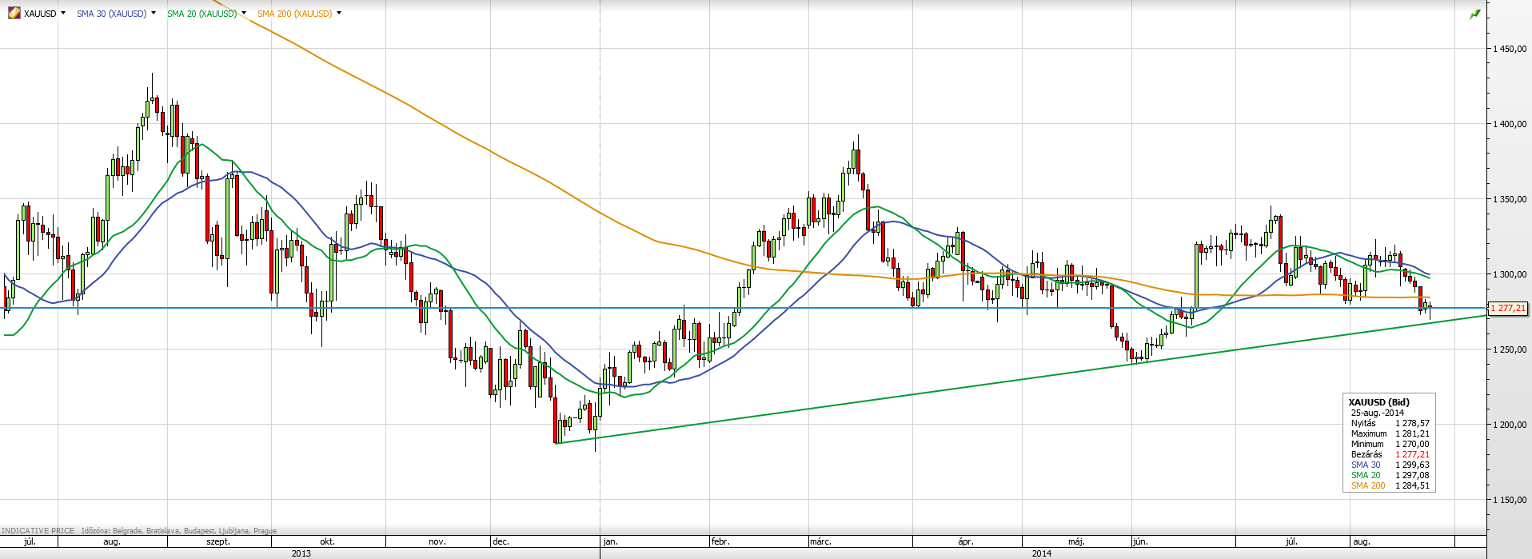Open the SMA 30 (XAUUSD) dropdown arrow
This screenshot has width=1532, height=559.
point(154,13)
